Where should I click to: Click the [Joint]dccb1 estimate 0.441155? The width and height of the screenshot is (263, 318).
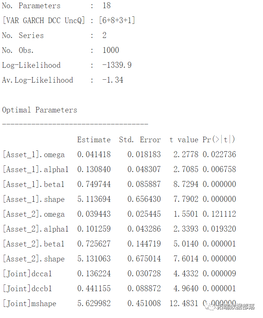pos(94,289)
